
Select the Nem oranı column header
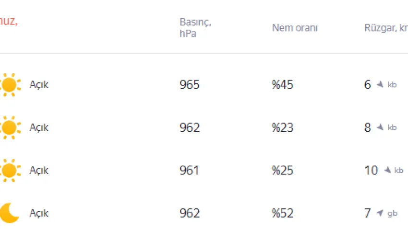coord(295,28)
